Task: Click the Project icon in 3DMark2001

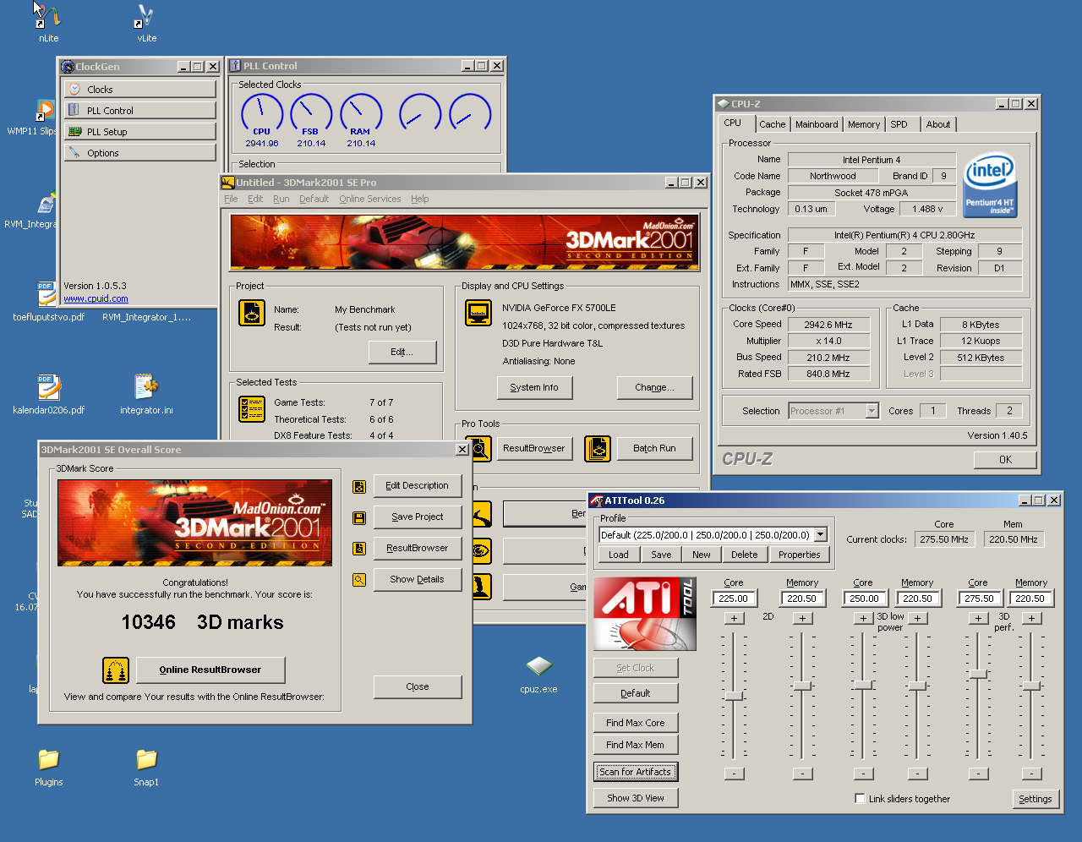Action: pyautogui.click(x=252, y=313)
